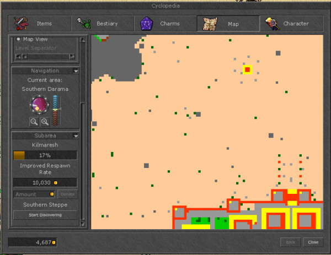Click the Level Separator slider handle
The width and height of the screenshot is (331, 255).
click(x=25, y=57)
